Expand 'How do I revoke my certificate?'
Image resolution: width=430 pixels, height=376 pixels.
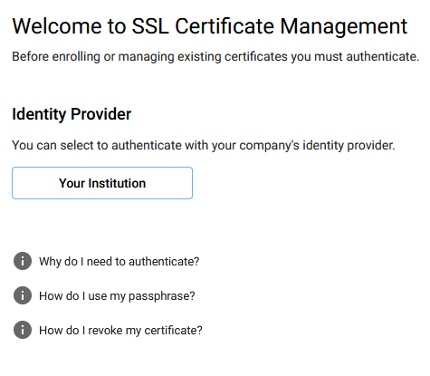click(x=120, y=331)
